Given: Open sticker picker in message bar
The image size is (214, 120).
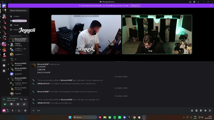Looking at the screenshot, I should tap(201, 110).
